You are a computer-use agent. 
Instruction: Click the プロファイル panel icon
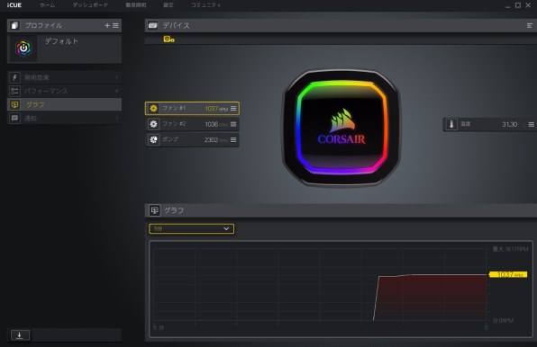coord(14,25)
